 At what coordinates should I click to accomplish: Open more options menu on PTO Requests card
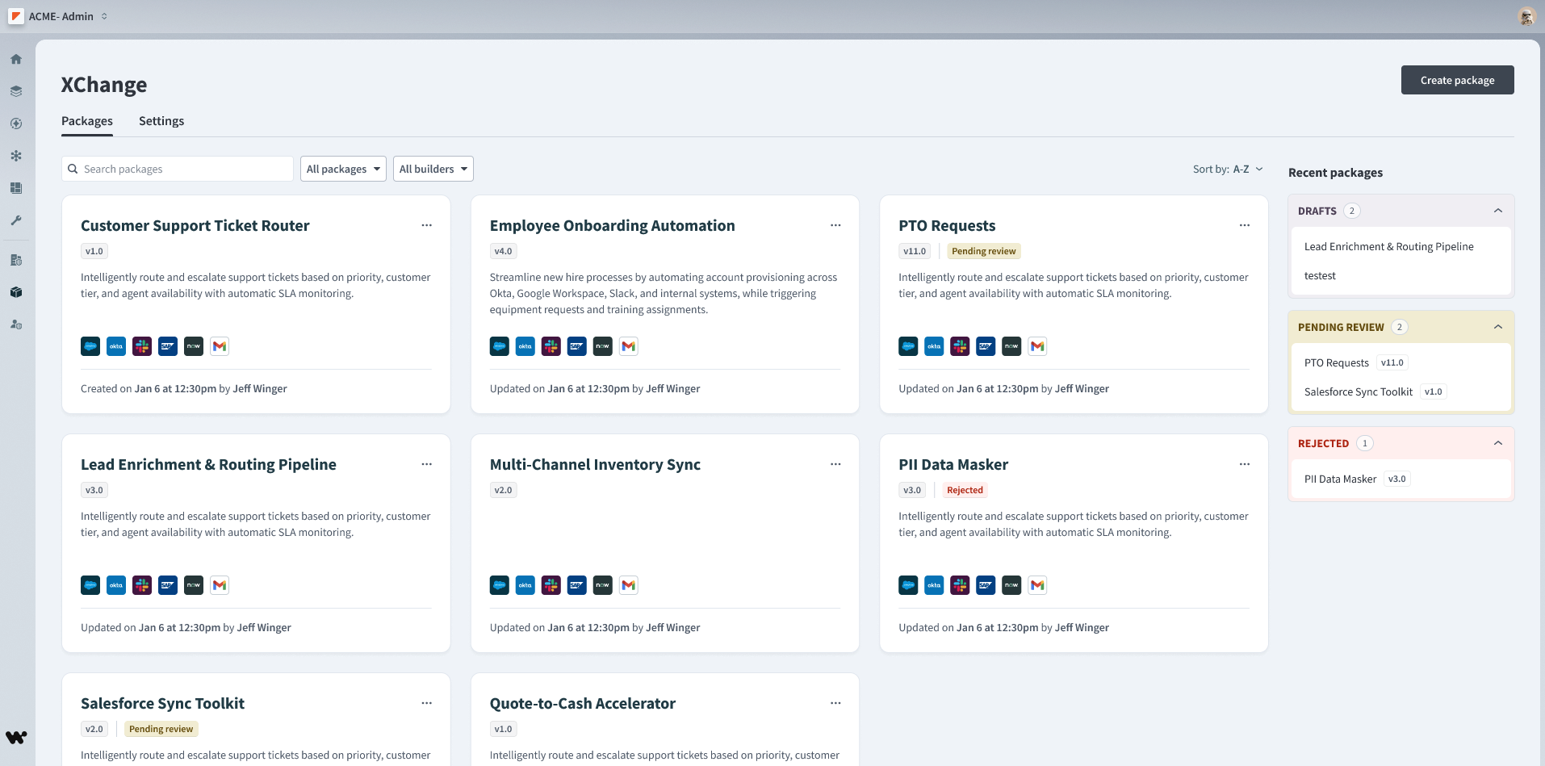pyautogui.click(x=1245, y=225)
